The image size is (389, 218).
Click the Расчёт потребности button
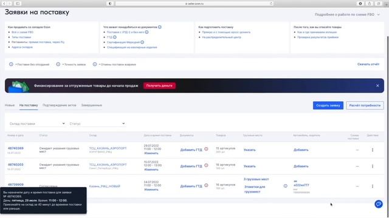pos(365,105)
